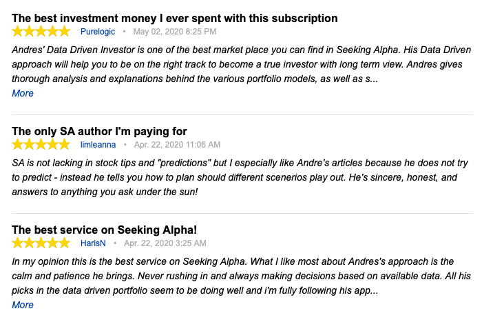The height and width of the screenshot is (322, 504).
Task: Click the Apr. 22, 2020 11:06 AM timestamp
Action: (177, 145)
